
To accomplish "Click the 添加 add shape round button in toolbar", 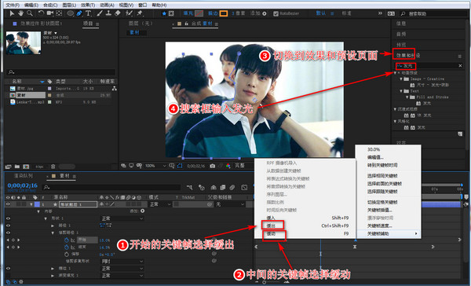I will pyautogui.click(x=265, y=13).
